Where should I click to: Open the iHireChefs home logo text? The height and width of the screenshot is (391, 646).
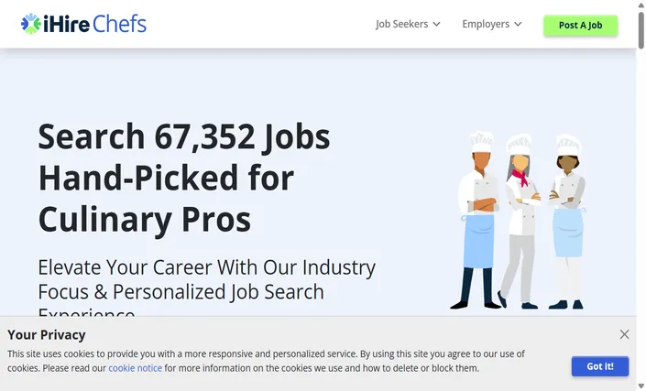(x=94, y=24)
